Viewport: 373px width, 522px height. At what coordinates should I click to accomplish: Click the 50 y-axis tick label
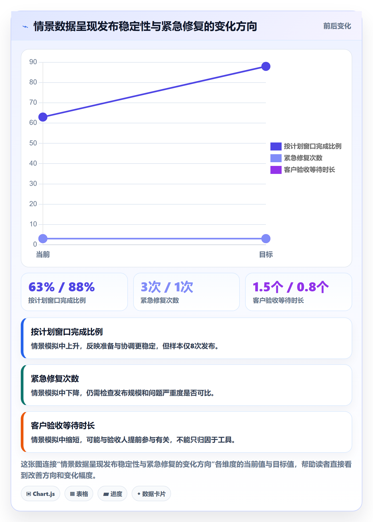(x=33, y=143)
